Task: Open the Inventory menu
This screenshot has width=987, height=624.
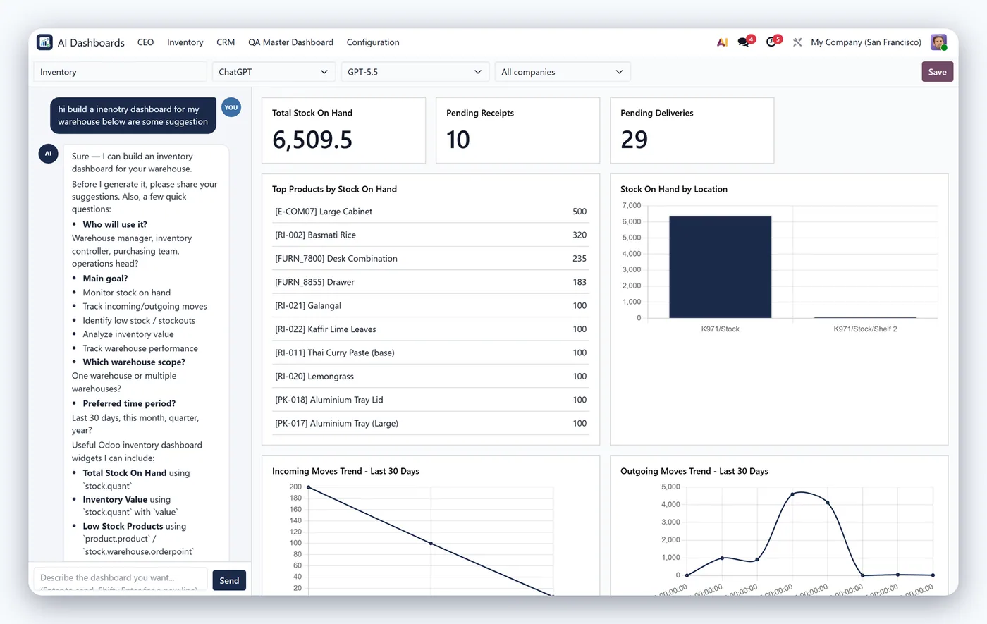Action: [x=185, y=42]
